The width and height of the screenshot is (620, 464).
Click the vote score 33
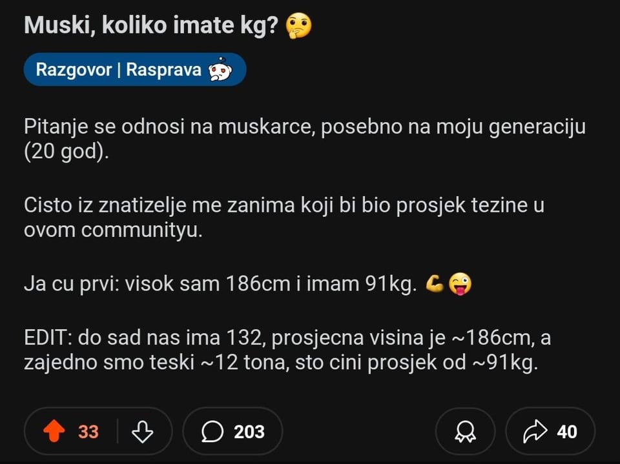[88, 431]
